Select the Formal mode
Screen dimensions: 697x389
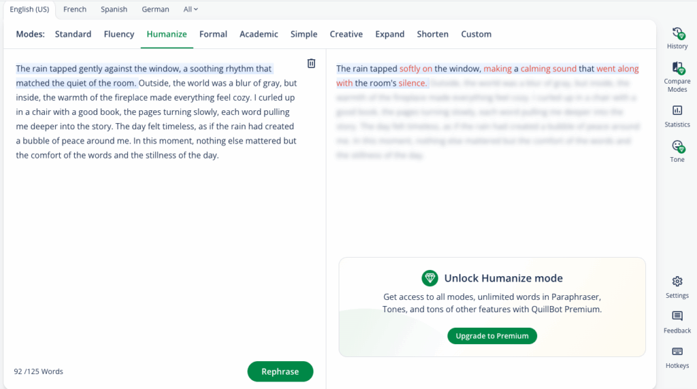pos(213,34)
